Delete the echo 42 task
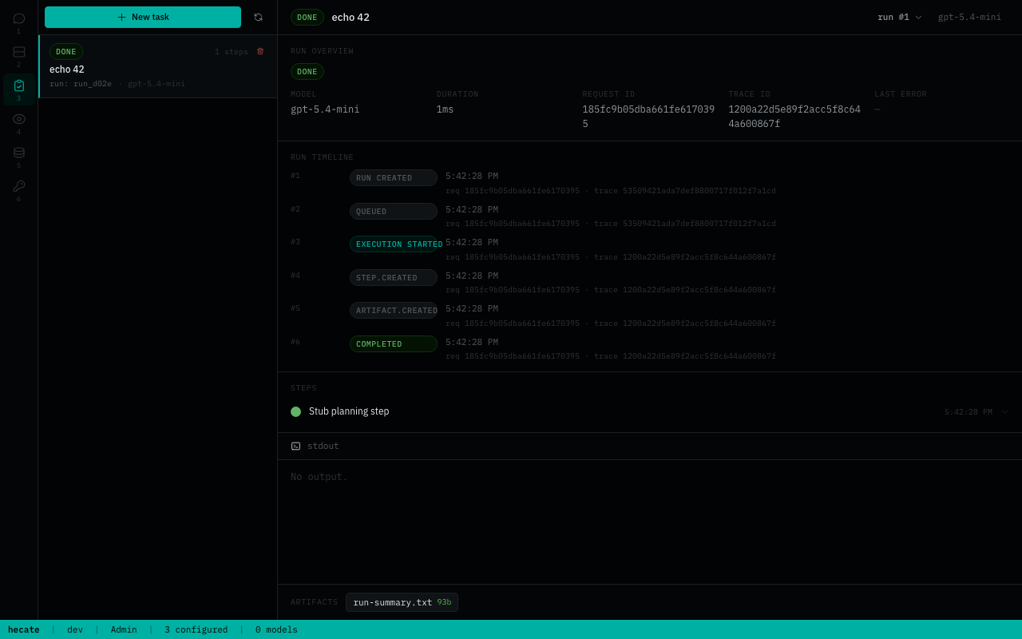The height and width of the screenshot is (639, 1022). 260,51
